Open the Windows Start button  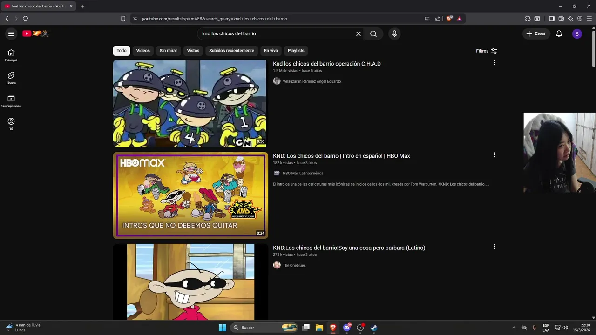[x=222, y=328]
